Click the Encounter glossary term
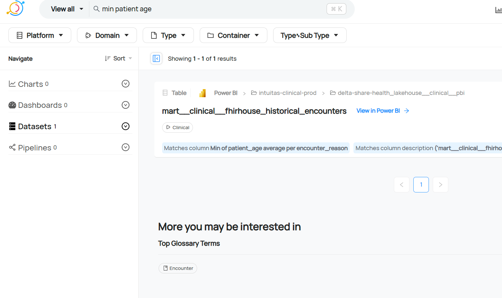Viewport: 502px width, 298px height. pyautogui.click(x=178, y=268)
